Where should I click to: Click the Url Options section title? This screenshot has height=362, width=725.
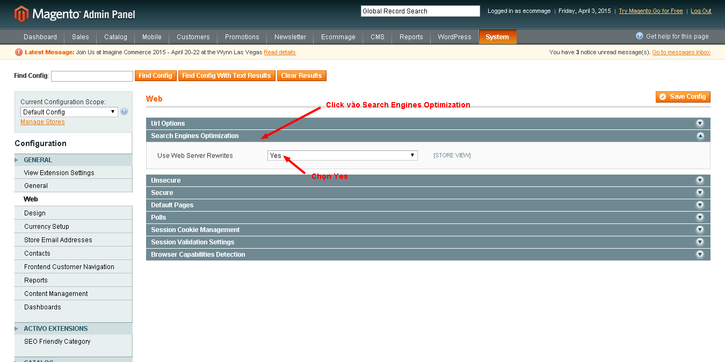pyautogui.click(x=168, y=124)
